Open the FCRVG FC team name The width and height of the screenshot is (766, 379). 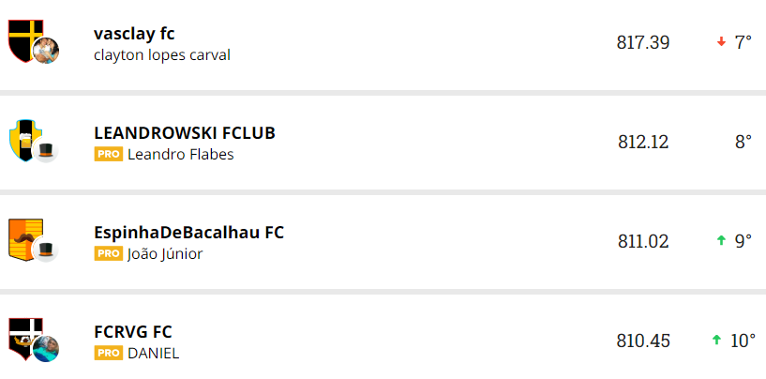pos(133,331)
